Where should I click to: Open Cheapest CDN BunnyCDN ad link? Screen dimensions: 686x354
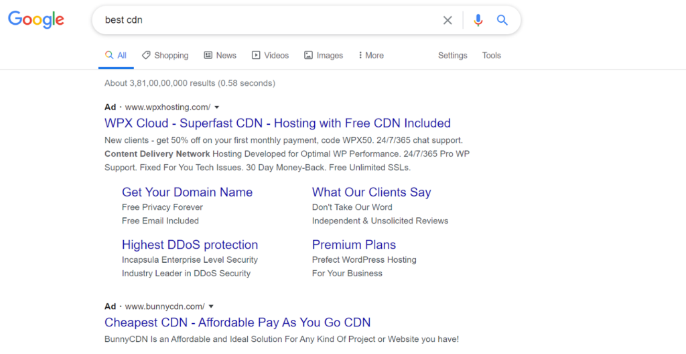237,322
